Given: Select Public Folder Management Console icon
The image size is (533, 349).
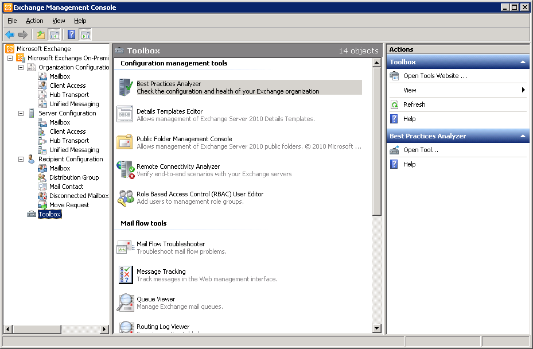Looking at the screenshot, I should coord(125,142).
